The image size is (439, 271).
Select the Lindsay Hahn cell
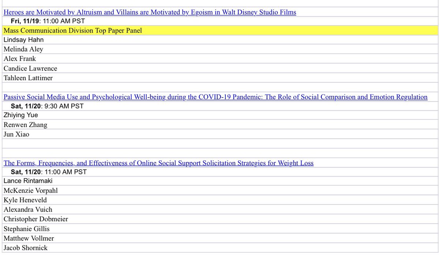pos(220,40)
